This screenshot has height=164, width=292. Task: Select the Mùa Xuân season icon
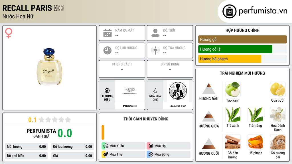(106, 146)
